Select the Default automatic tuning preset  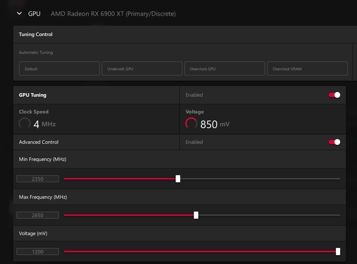point(59,68)
